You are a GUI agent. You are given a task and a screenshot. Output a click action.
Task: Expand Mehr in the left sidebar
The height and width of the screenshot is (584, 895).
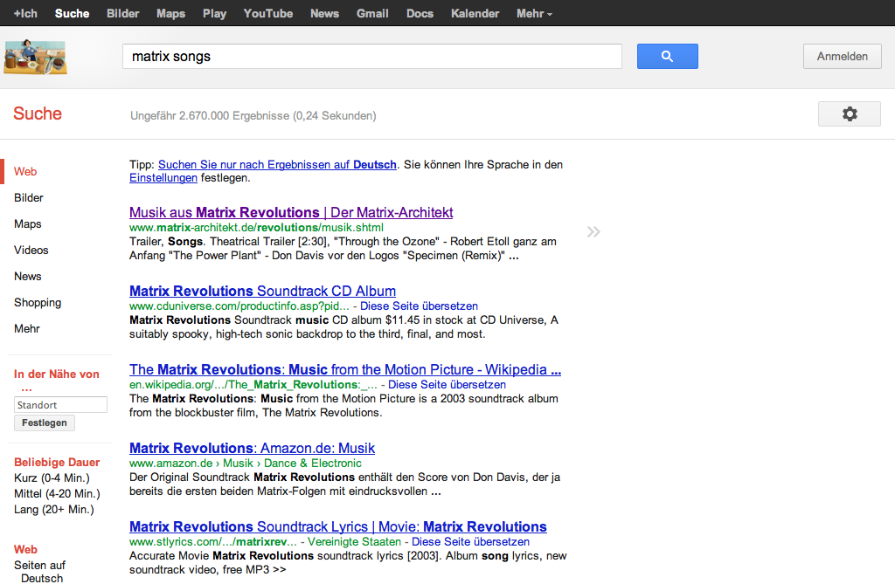tap(27, 329)
